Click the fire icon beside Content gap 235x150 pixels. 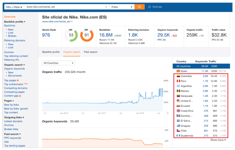[x=20, y=96]
